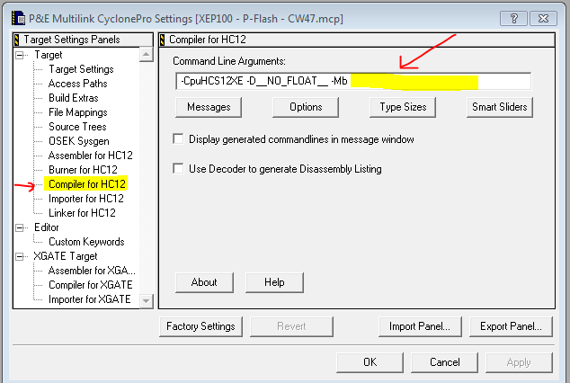Collapse the Editor tree node
The width and height of the screenshot is (570, 383).
(20, 227)
